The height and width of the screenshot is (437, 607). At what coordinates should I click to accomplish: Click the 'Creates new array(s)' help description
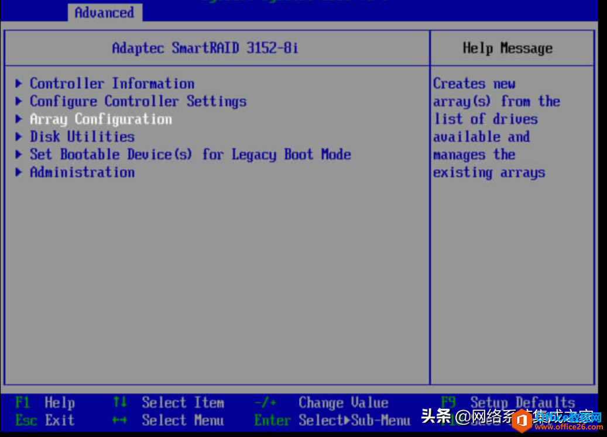496,128
